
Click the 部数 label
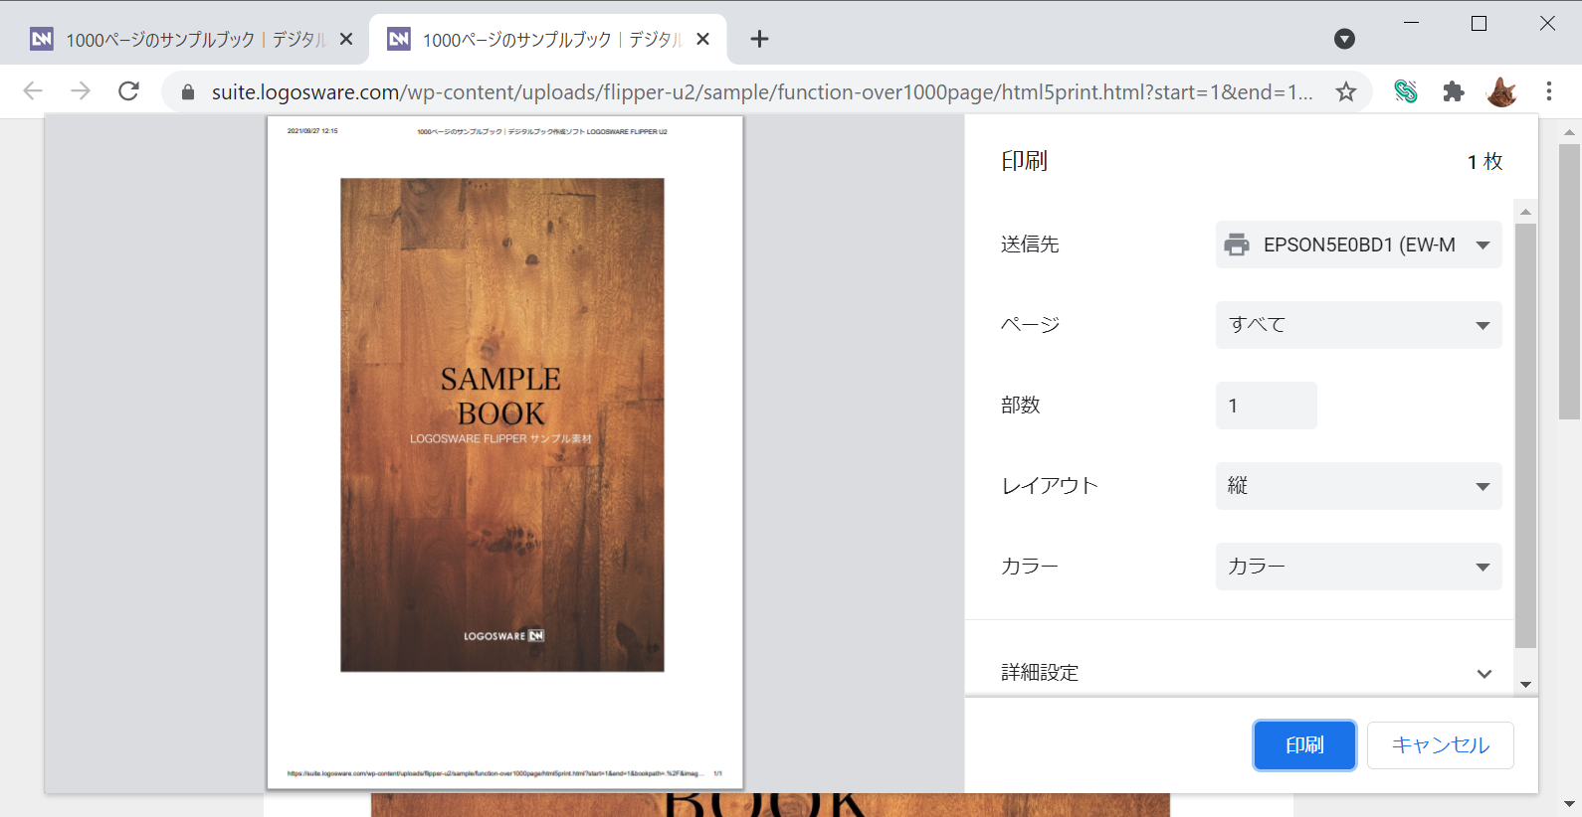1021,406
